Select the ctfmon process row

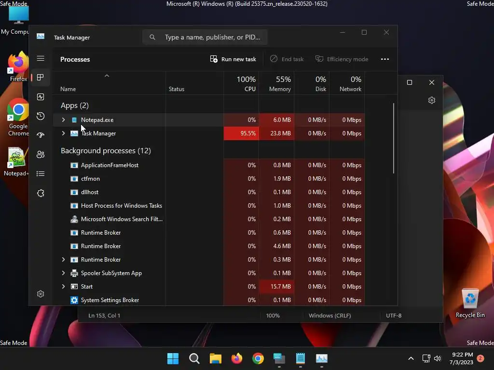pyautogui.click(x=208, y=179)
